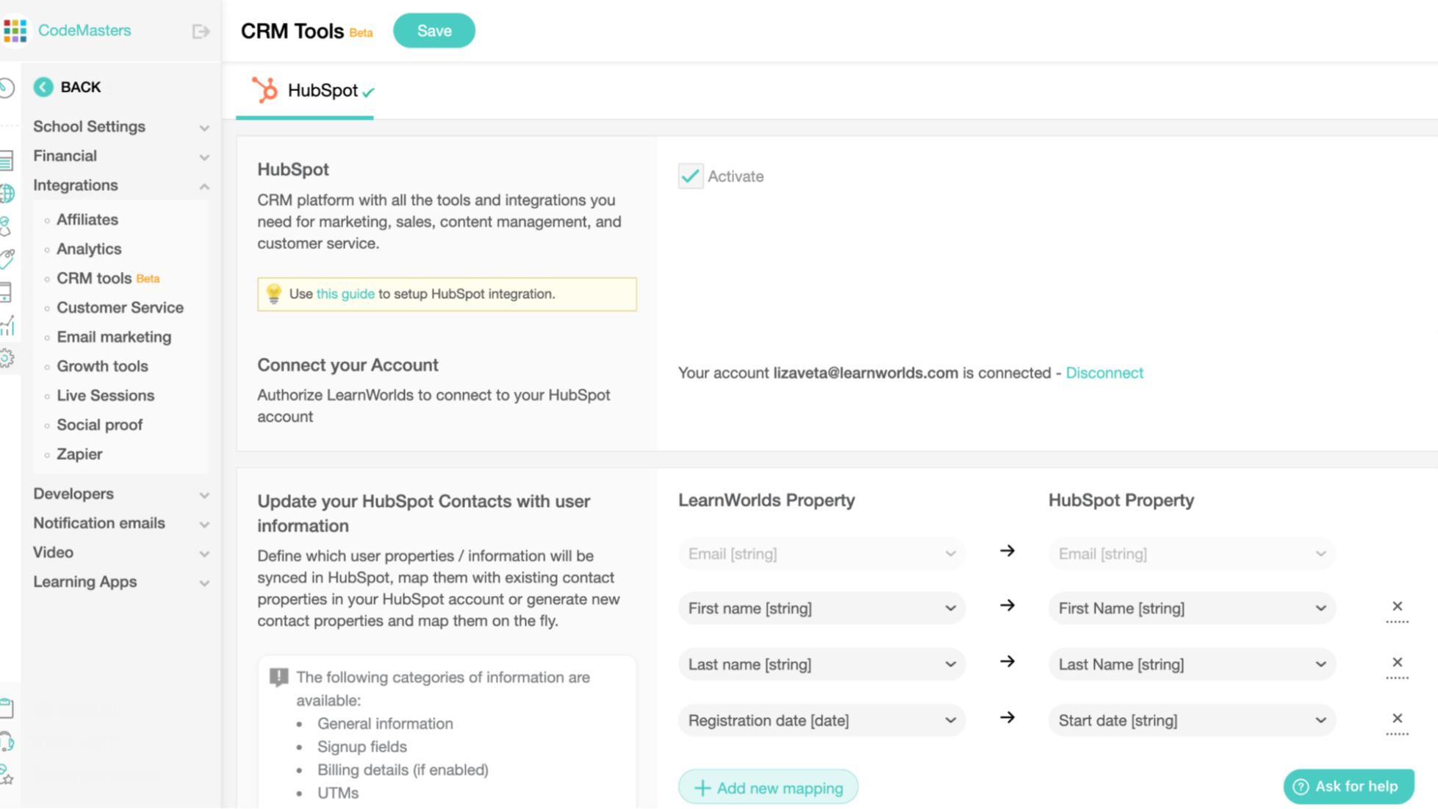
Task: Open the bar chart reports icon in left strip
Action: click(7, 326)
